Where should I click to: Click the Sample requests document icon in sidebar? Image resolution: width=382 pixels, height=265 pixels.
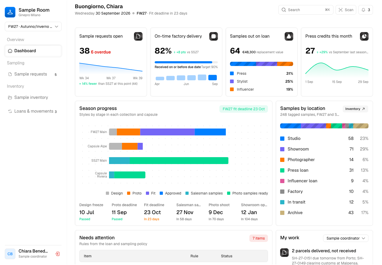tap(10, 74)
